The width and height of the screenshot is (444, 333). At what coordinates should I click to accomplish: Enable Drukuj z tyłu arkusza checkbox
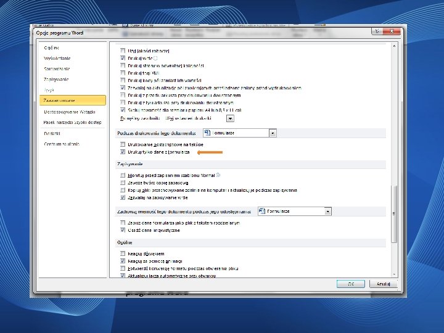123,102
